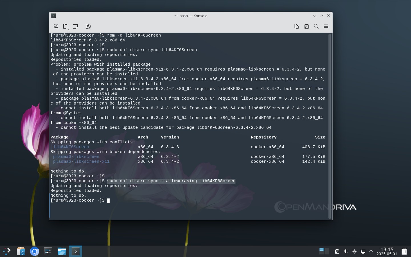Image resolution: width=411 pixels, height=257 pixels.
Task: Open a new tab in Konsole
Action: tap(65, 26)
